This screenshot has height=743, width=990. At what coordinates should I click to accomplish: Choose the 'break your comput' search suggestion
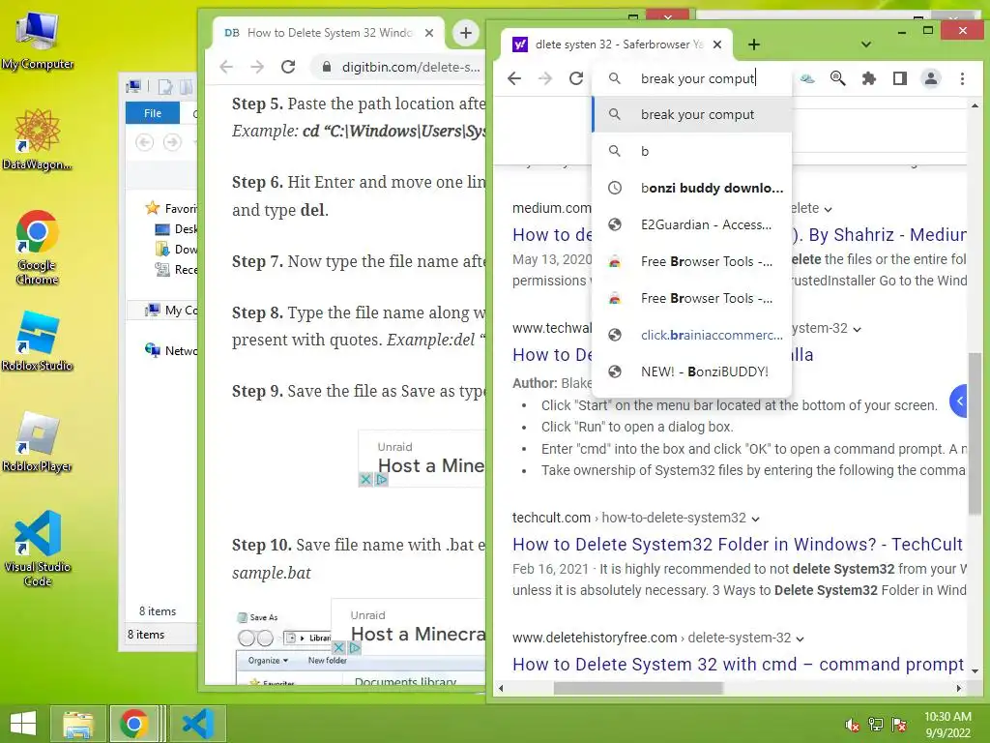[x=692, y=114]
